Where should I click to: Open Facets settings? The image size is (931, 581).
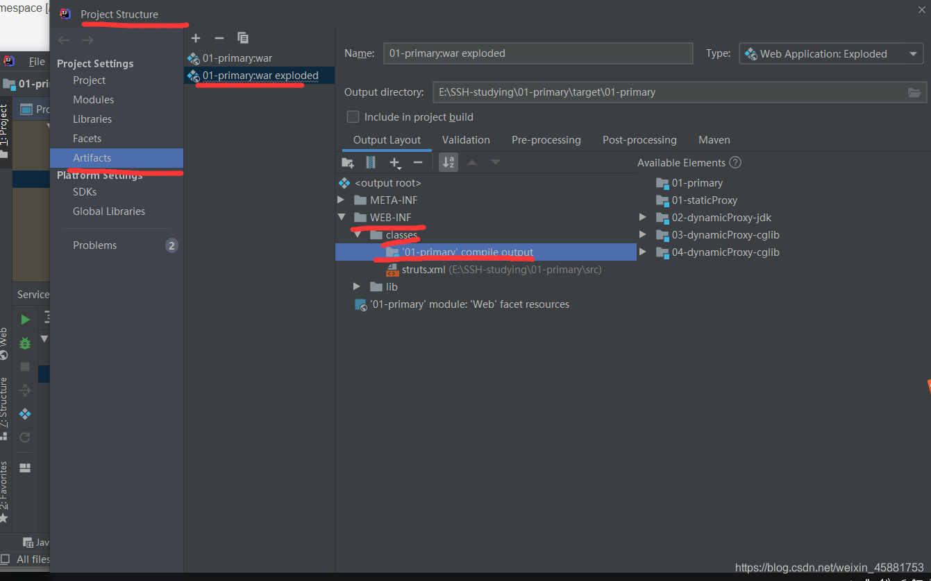[87, 139]
